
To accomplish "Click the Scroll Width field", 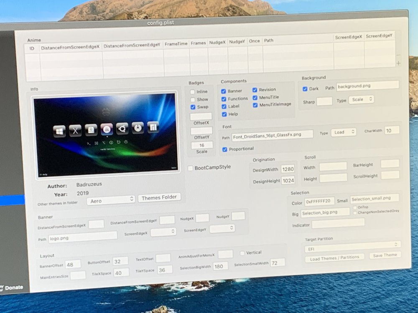I will pos(333,167).
